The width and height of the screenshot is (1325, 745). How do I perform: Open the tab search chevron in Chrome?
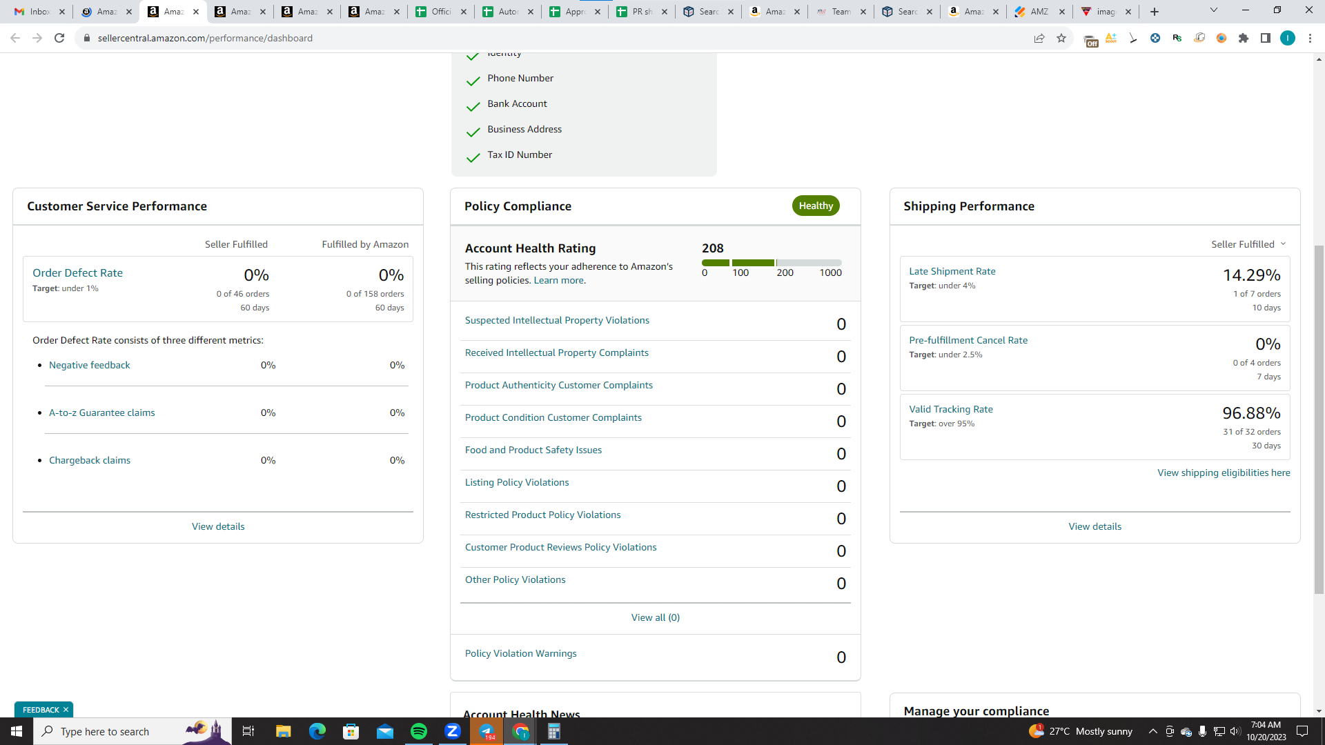1214,10
